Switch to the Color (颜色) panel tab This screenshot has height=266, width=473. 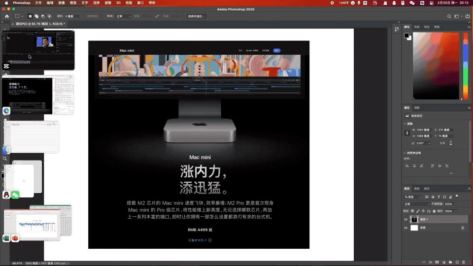pyautogui.click(x=407, y=27)
